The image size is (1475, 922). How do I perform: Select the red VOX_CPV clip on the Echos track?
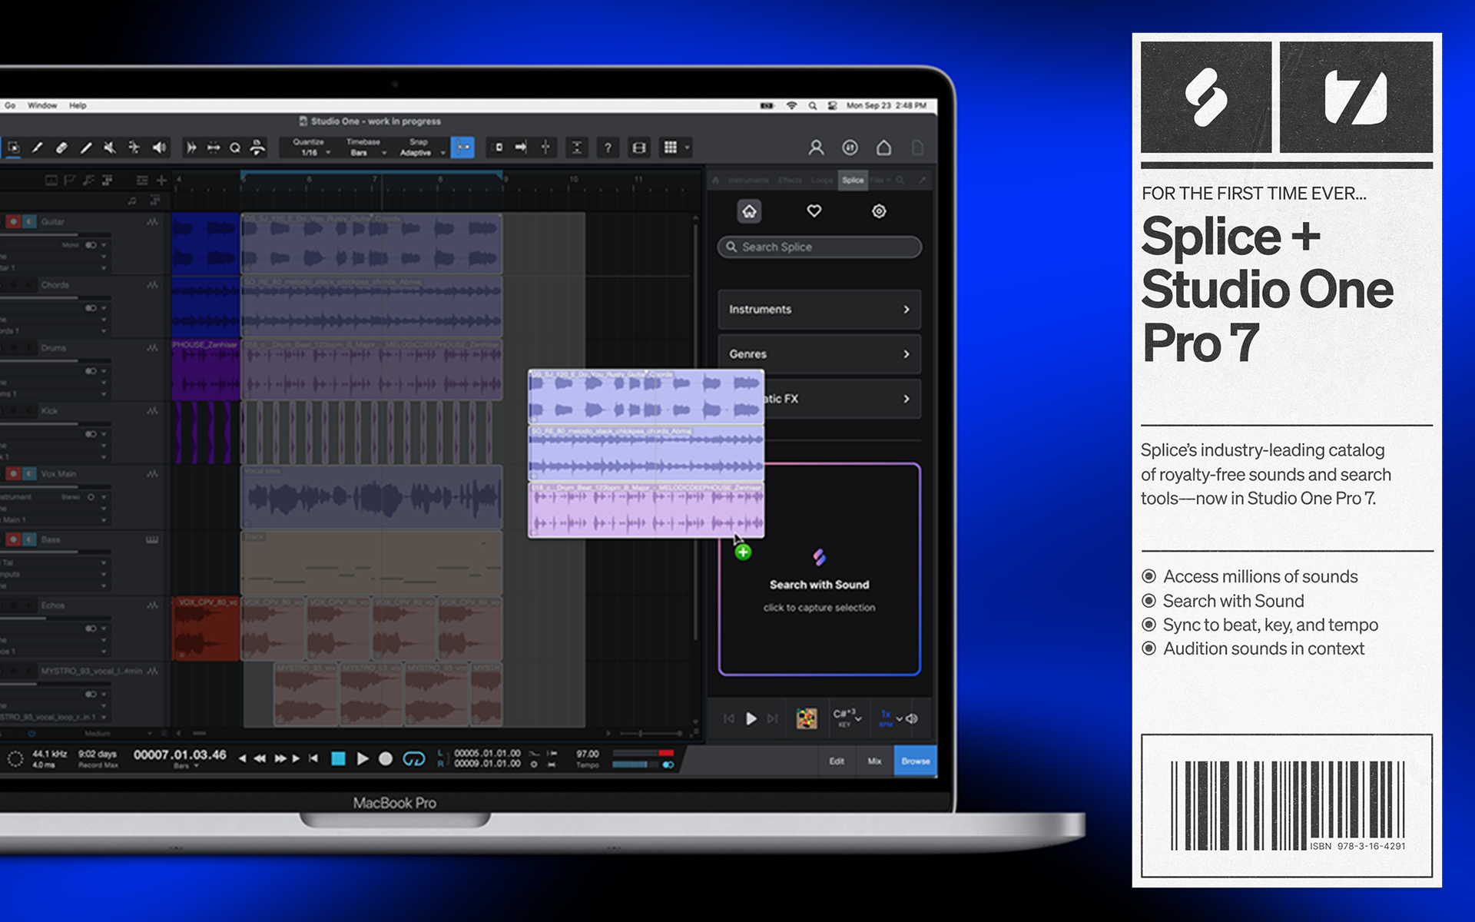206,628
